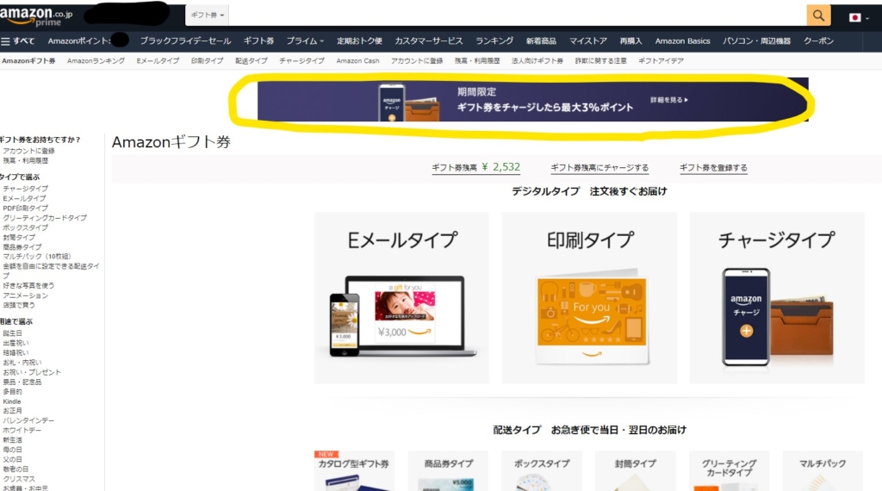Open the 封筒タイプ card

[635, 470]
